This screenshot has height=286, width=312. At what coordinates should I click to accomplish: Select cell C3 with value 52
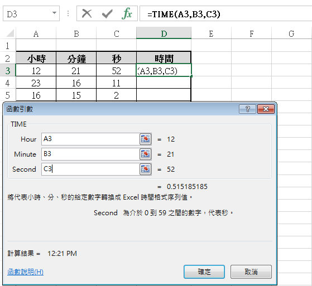117,71
